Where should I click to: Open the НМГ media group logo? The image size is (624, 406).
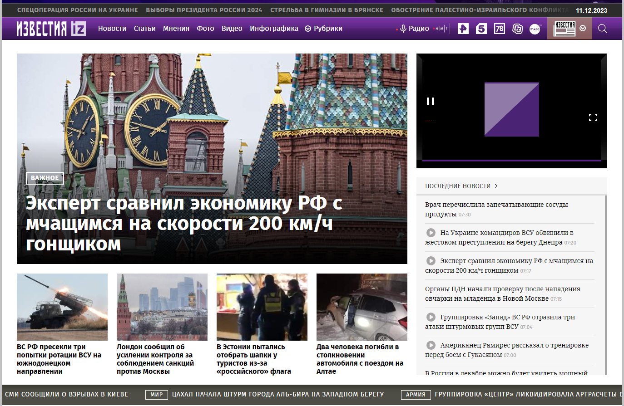(441, 29)
